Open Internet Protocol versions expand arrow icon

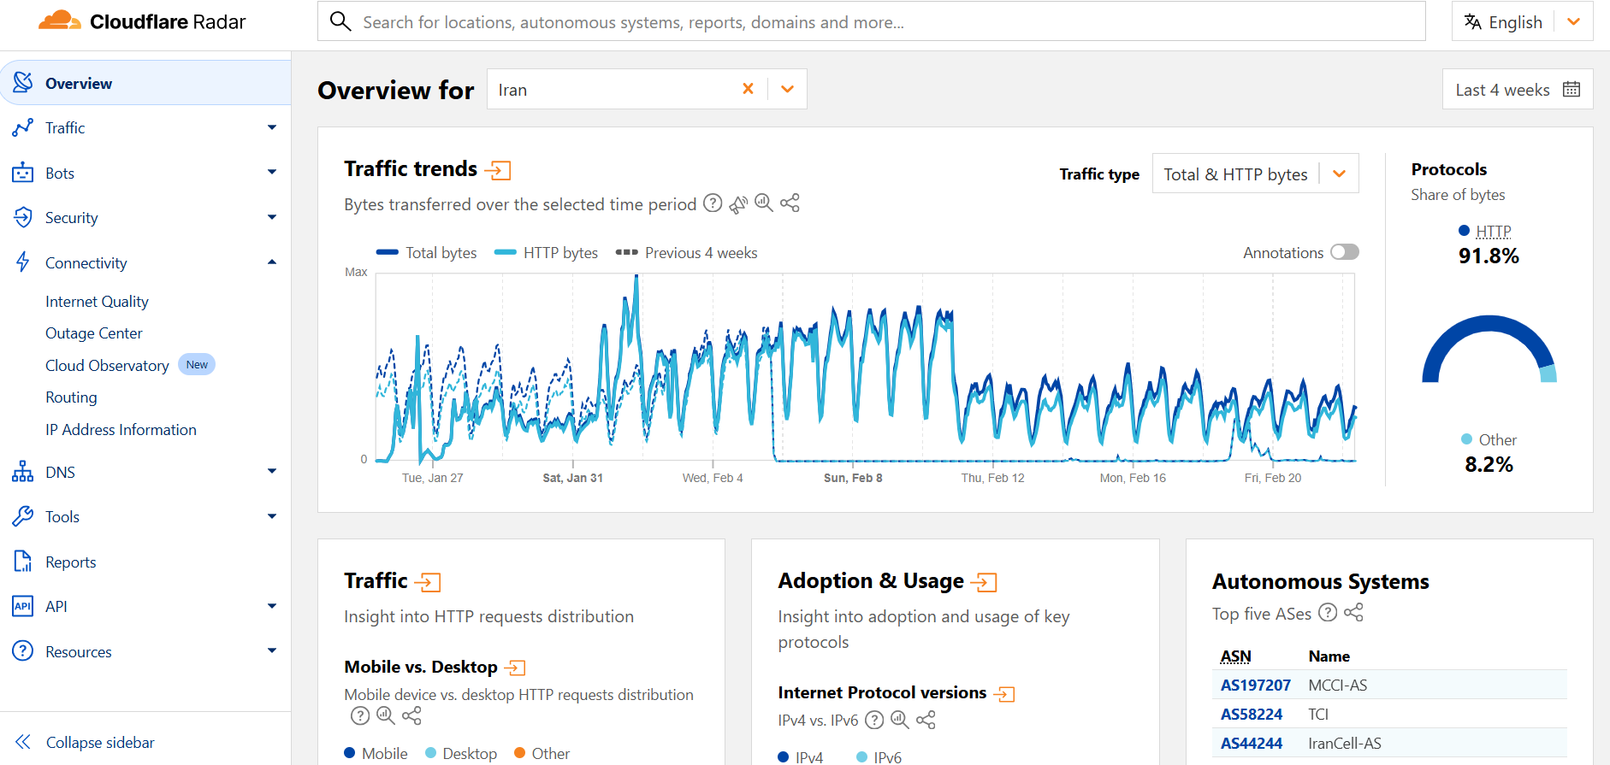1004,693
